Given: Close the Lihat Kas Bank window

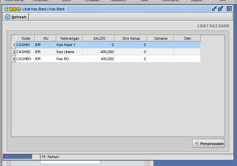Looking at the screenshot, I should pyautogui.click(x=229, y=9).
